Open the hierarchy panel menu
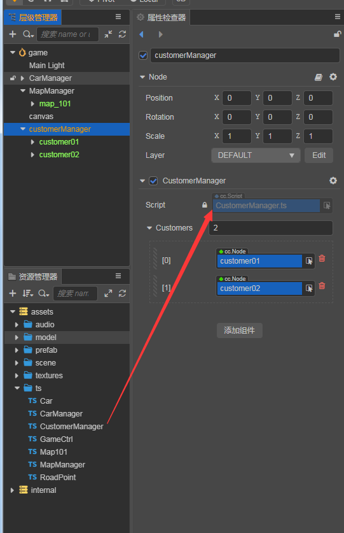Viewport: 344px width, 533px height. point(118,17)
